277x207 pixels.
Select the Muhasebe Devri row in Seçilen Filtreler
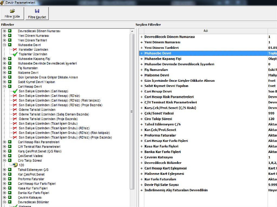click(x=158, y=53)
